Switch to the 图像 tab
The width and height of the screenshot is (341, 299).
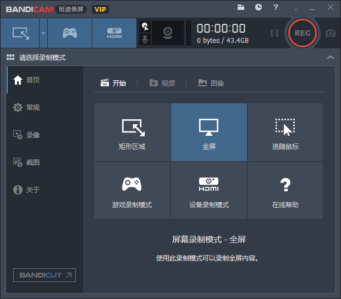coord(211,83)
